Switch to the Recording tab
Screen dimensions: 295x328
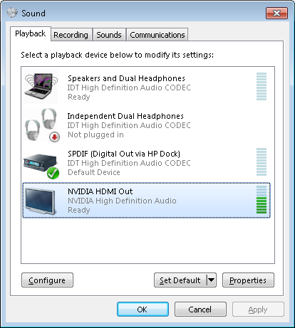pos(71,35)
